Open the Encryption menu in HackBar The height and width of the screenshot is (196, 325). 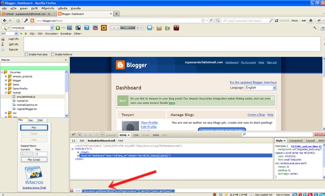[x=52, y=34]
